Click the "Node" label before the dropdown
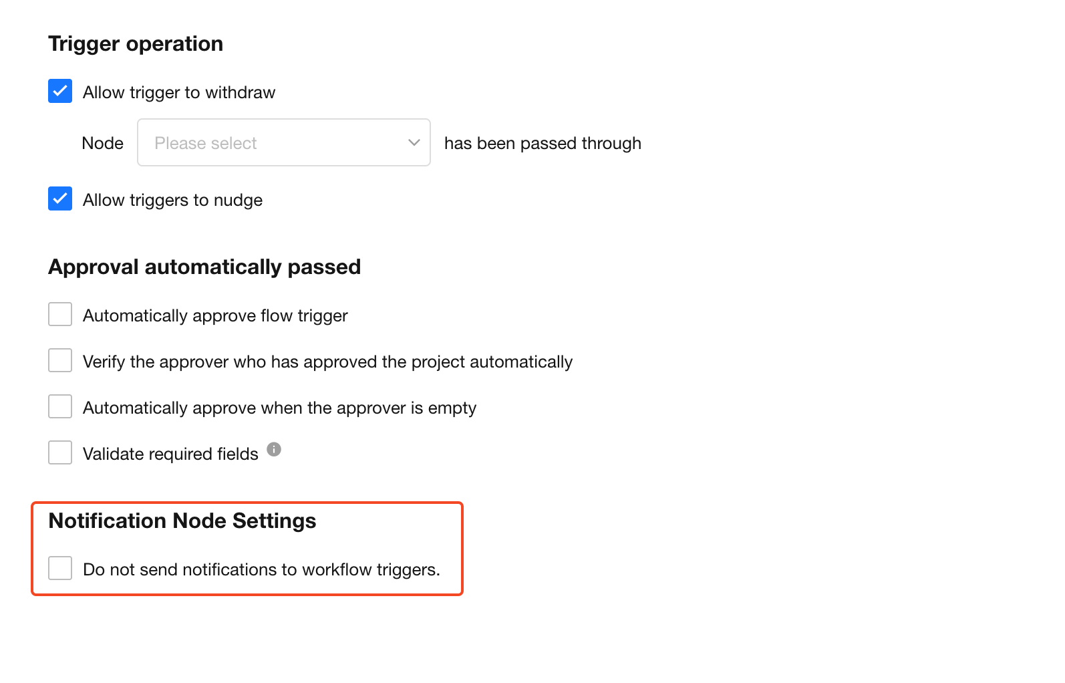The width and height of the screenshot is (1065, 683). [x=102, y=143]
